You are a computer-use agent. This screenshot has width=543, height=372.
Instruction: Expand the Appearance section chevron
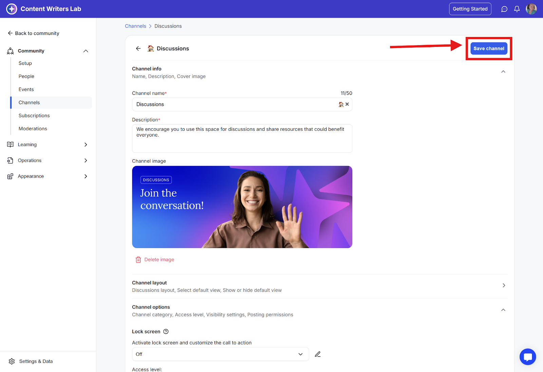pos(86,176)
